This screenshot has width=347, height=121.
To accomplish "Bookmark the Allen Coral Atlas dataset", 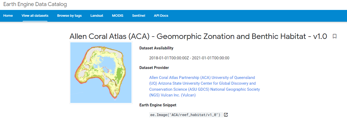I will tap(335, 36).
